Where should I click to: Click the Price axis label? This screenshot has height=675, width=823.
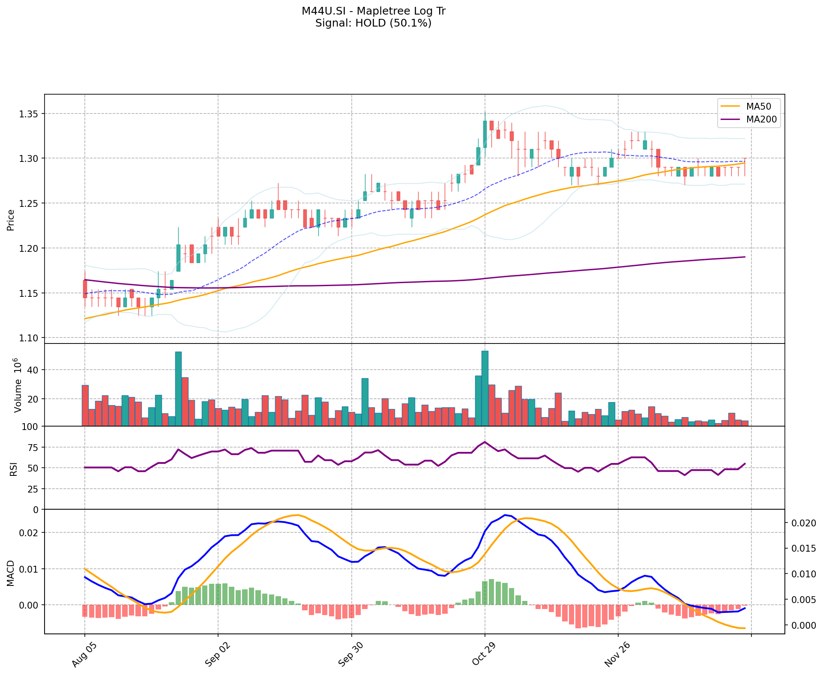[x=11, y=220]
